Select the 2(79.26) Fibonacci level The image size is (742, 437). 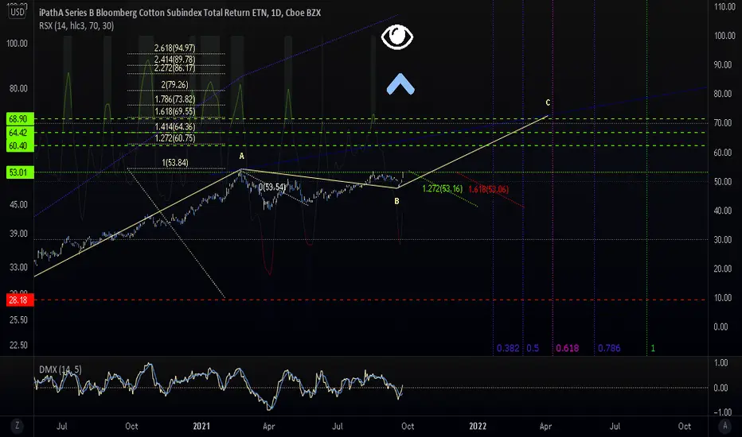pyautogui.click(x=174, y=84)
